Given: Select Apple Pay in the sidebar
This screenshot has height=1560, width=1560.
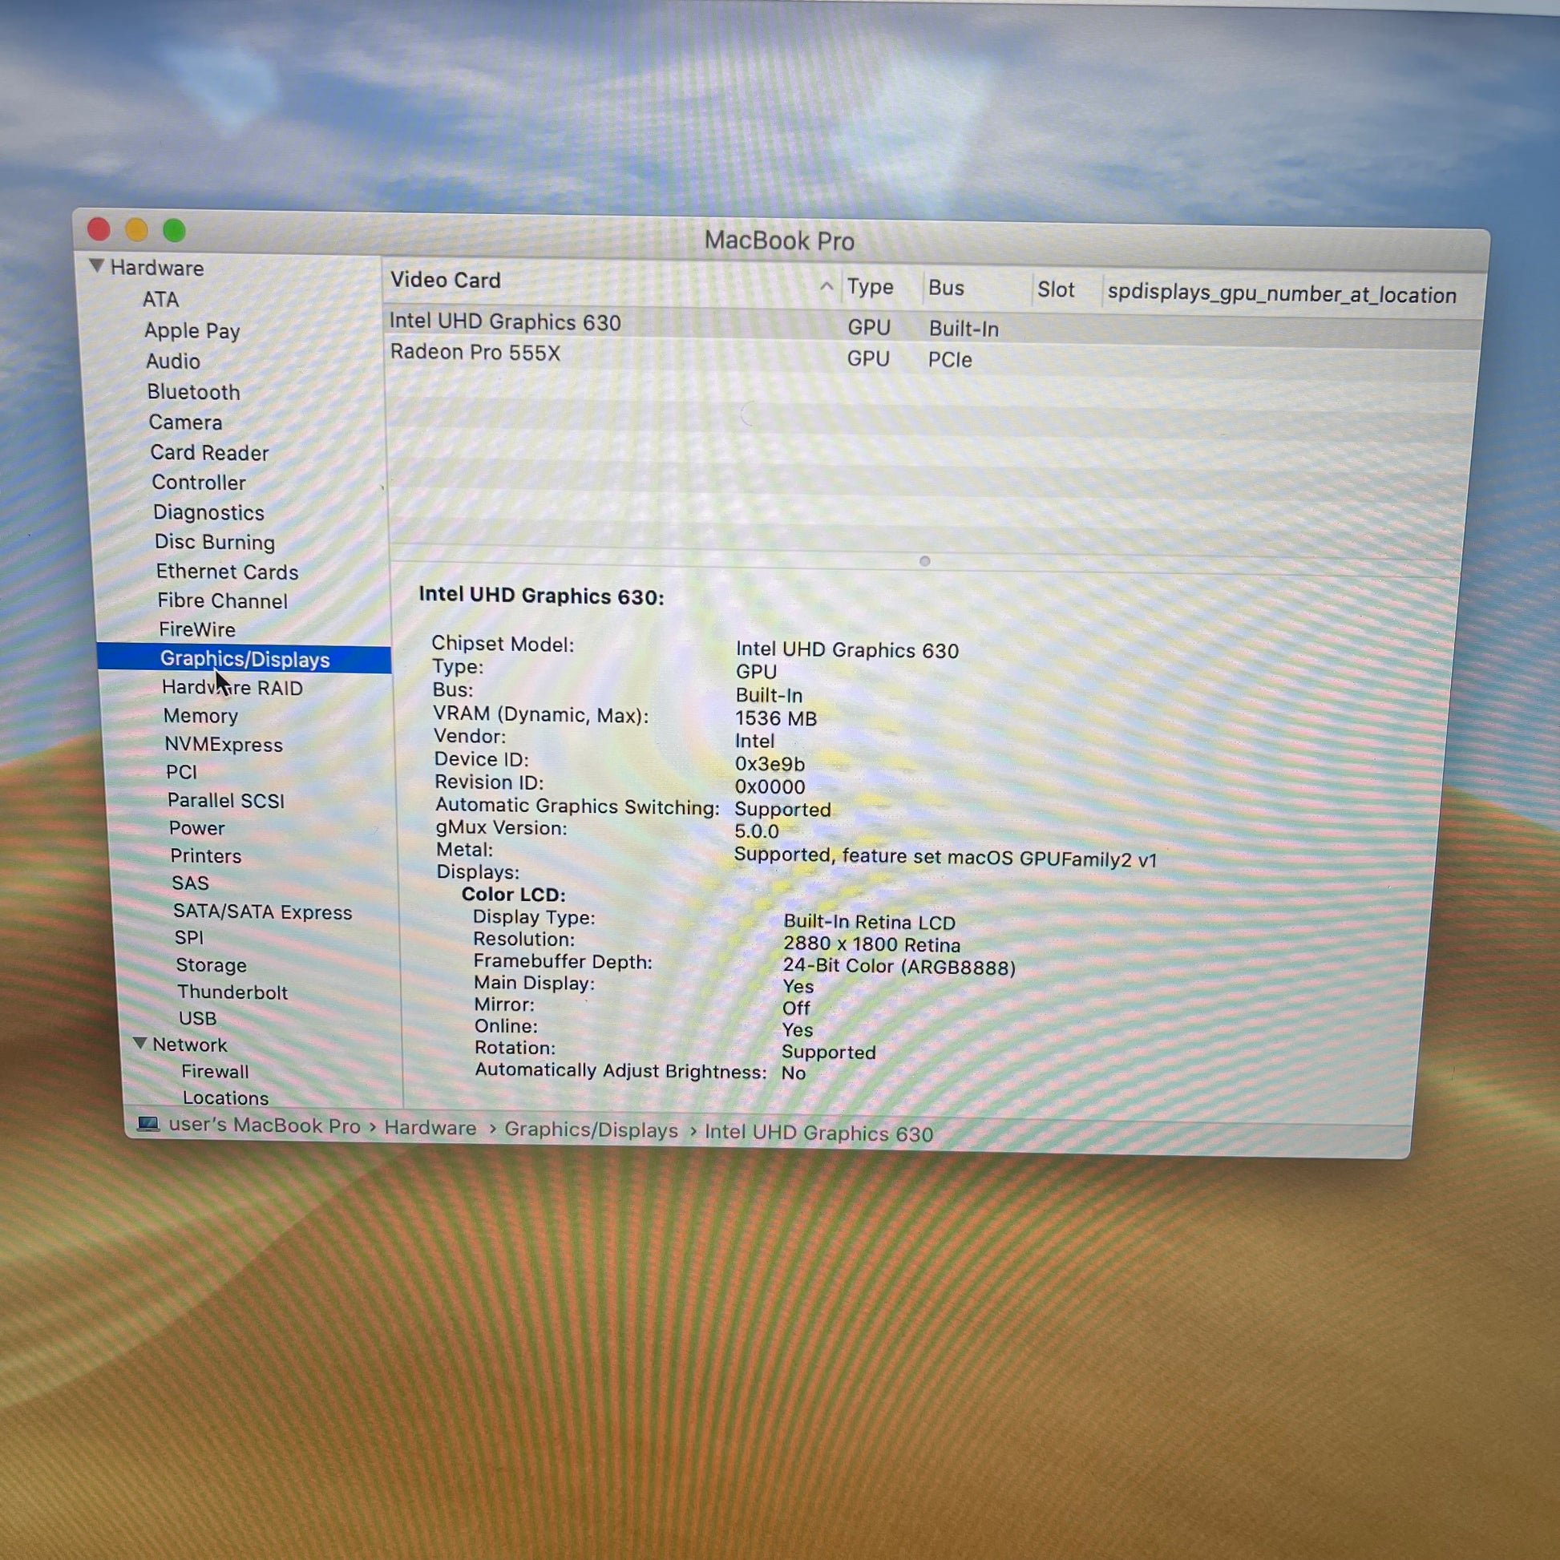Looking at the screenshot, I should [192, 331].
